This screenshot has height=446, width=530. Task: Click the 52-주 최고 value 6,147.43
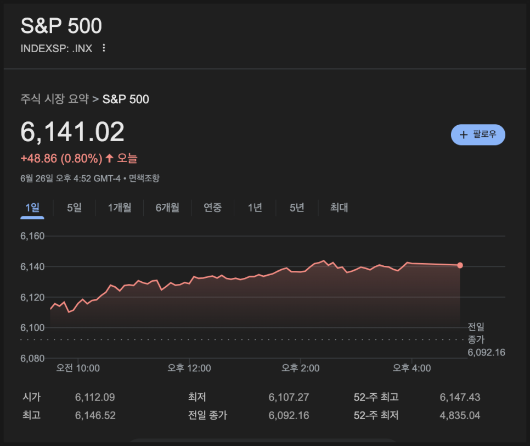[460, 397]
